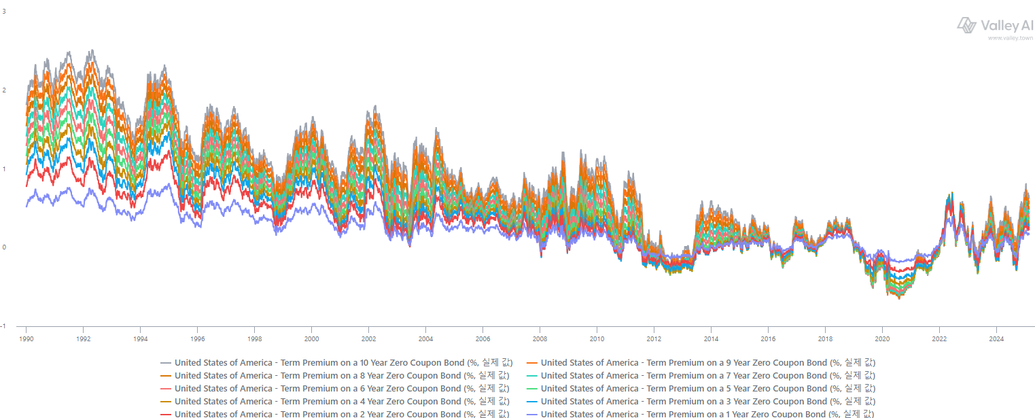1035x418 pixels.
Task: Click the 2008 label on the x-axis
Action: click(x=540, y=338)
